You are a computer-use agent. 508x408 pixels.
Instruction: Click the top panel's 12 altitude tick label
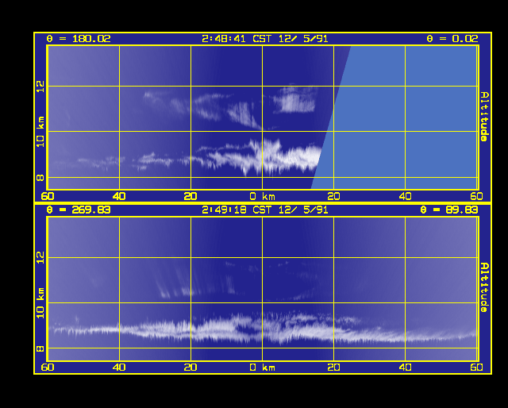[40, 87]
